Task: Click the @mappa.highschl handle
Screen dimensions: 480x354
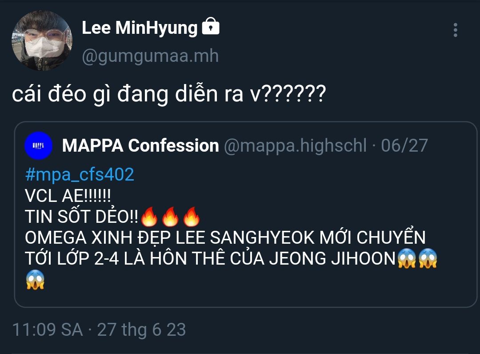Action: tap(296, 146)
